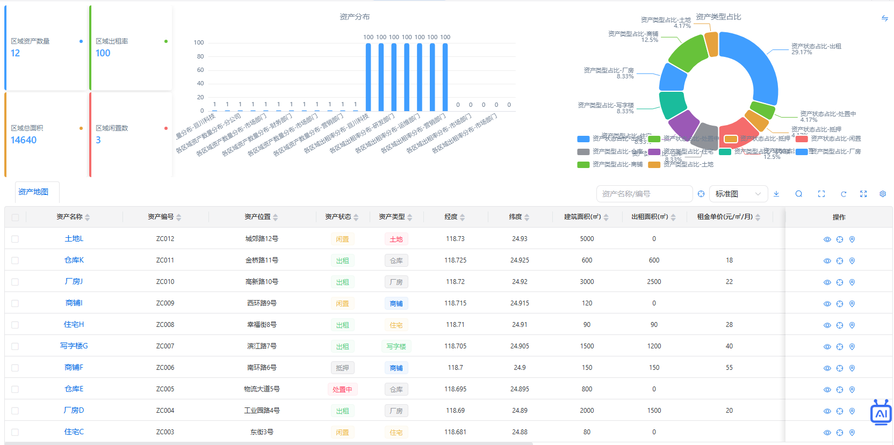Image resolution: width=894 pixels, height=445 pixels.
Task: Open the 标准图 map type dropdown
Action: pyautogui.click(x=739, y=194)
